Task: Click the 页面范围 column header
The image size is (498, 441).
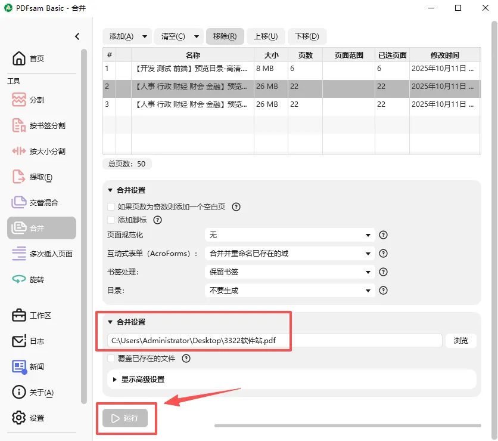Action: 348,55
